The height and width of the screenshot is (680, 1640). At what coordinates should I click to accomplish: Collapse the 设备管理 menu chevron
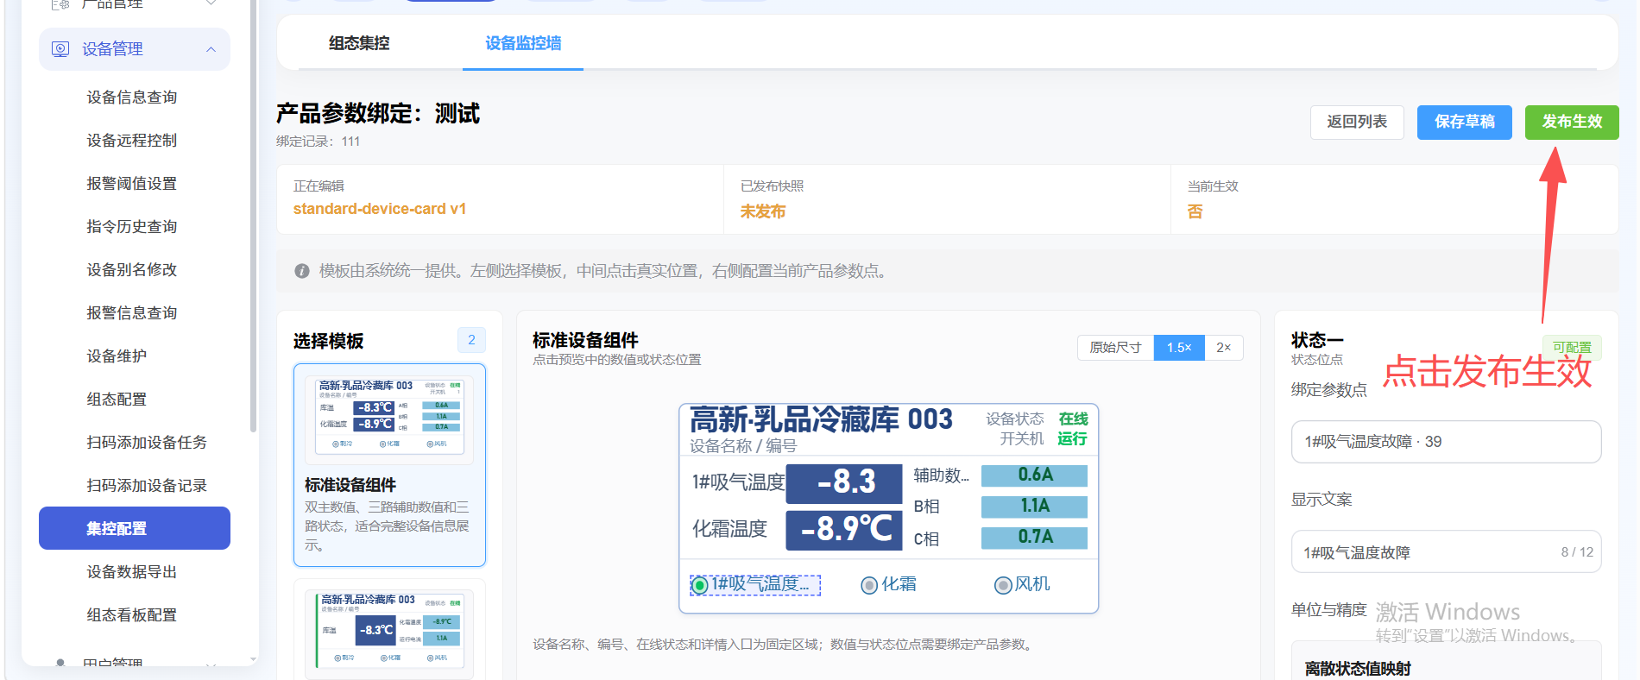(211, 49)
